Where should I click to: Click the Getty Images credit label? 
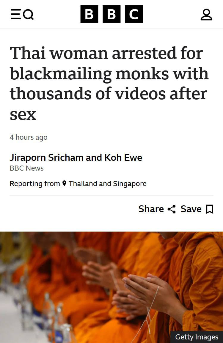pyautogui.click(x=197, y=337)
